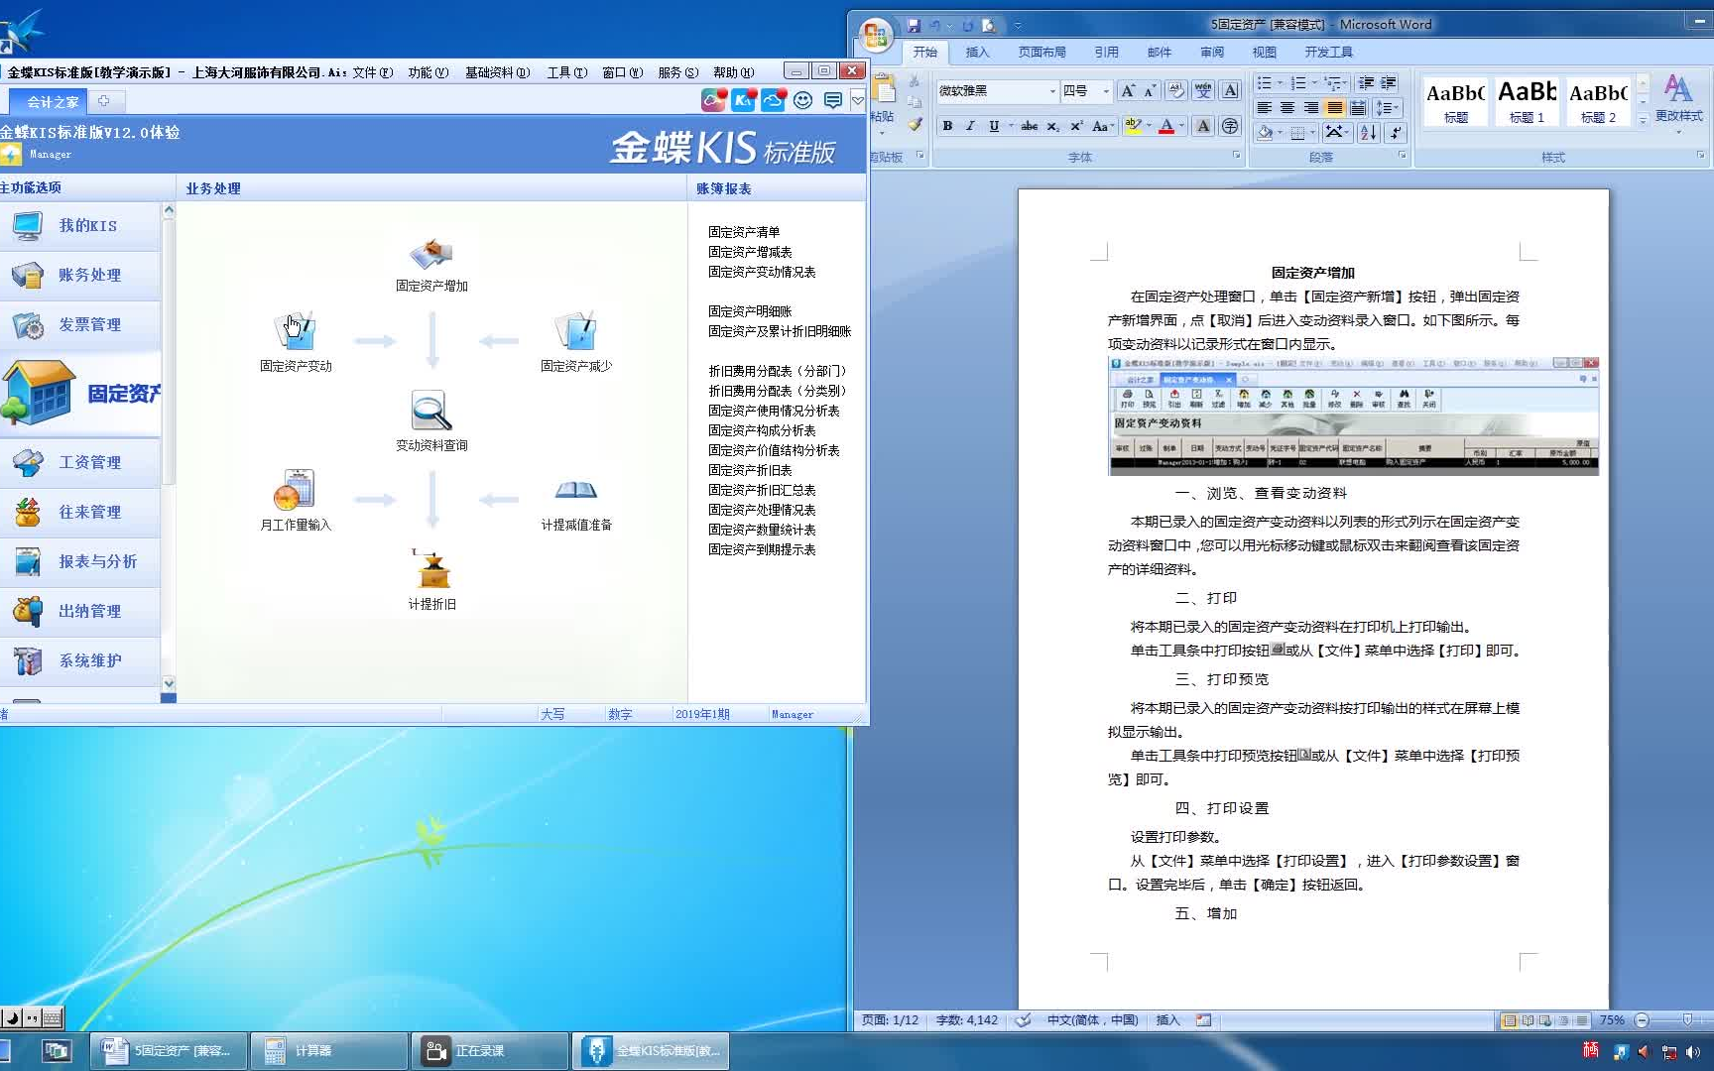Open the 固定资产增减表 report link
The width and height of the screenshot is (1714, 1071).
click(x=750, y=252)
